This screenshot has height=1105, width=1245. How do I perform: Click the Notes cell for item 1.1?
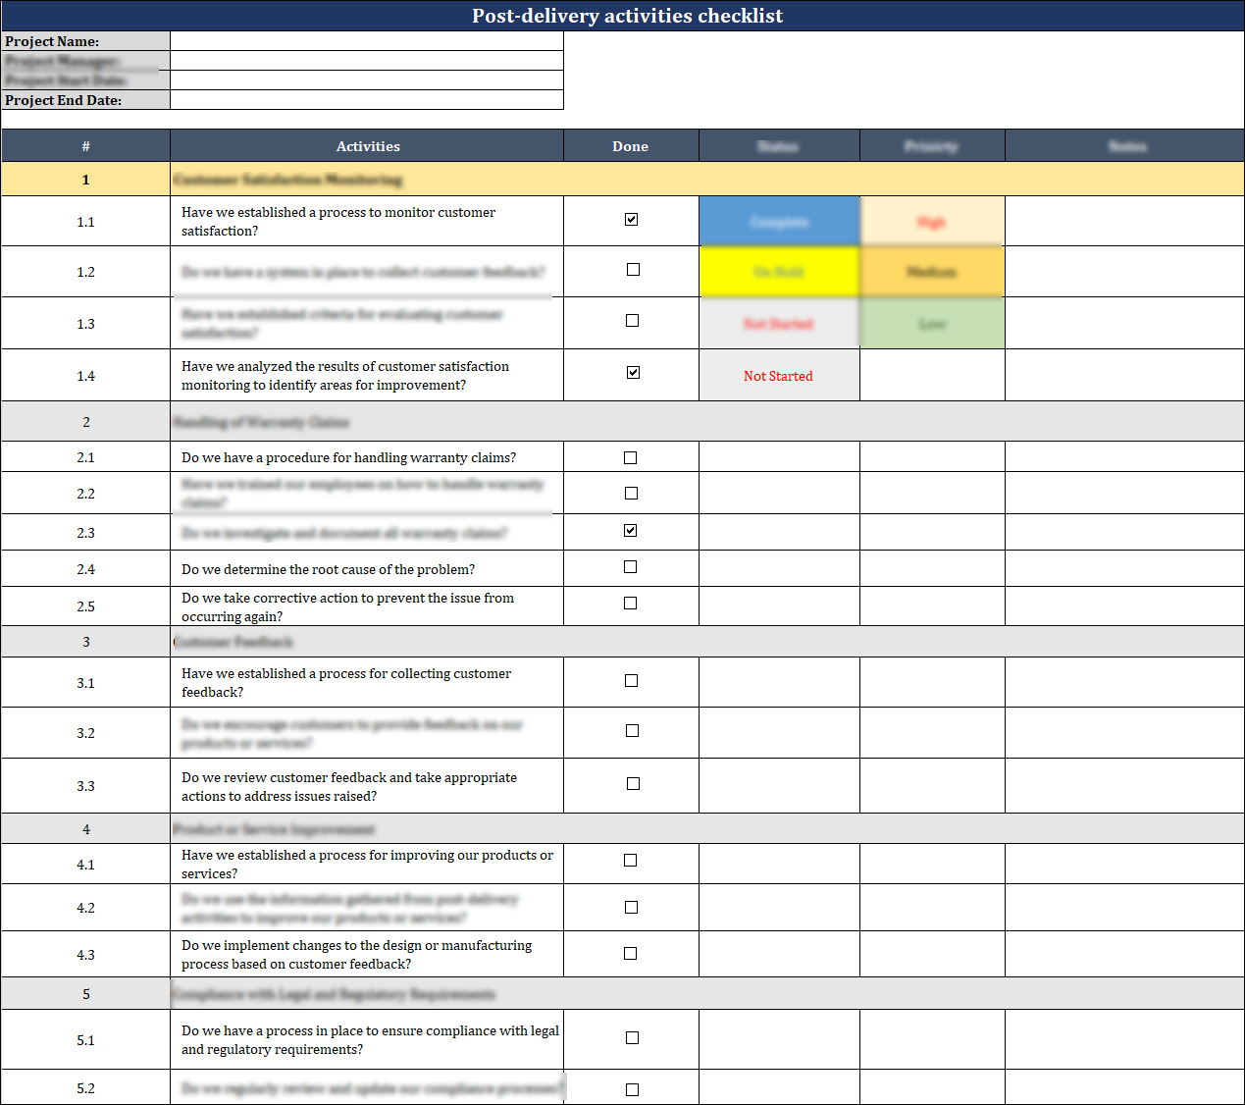tap(1124, 221)
